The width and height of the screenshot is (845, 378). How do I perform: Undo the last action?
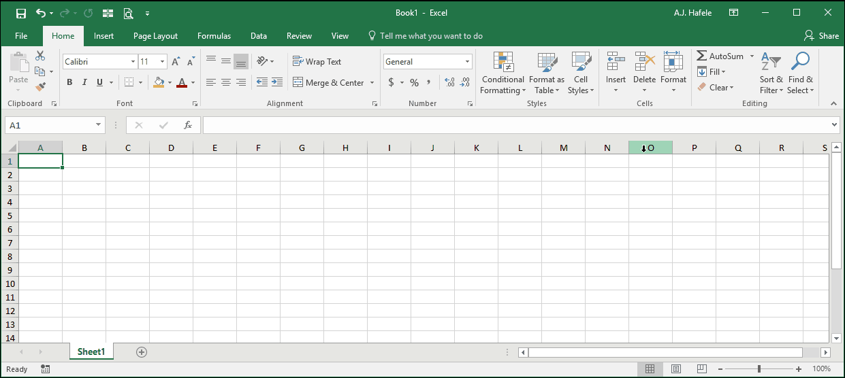[41, 13]
